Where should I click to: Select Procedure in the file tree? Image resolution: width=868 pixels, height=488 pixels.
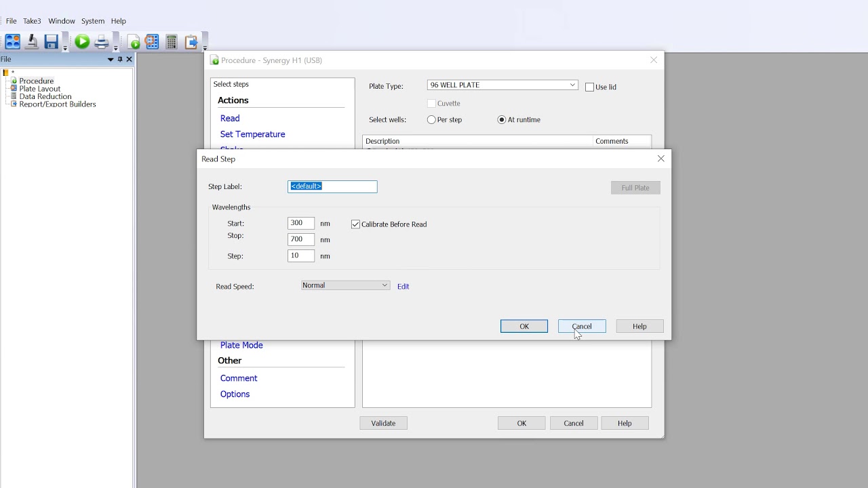[37, 81]
